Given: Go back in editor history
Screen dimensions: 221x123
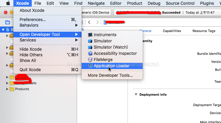Looking at the screenshot, I should [89, 22].
